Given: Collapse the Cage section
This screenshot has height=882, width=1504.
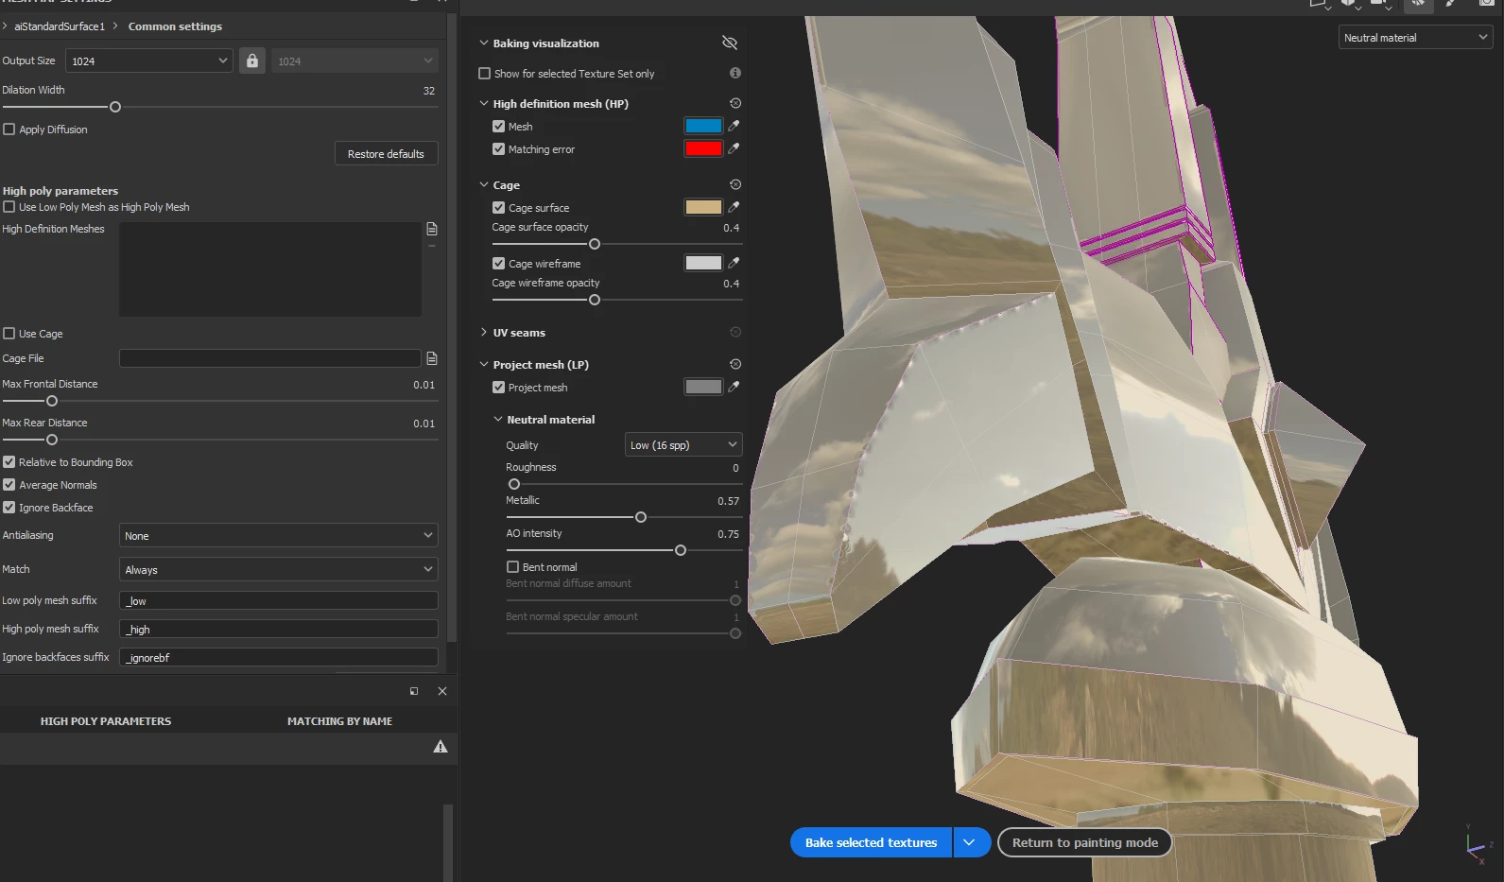Looking at the screenshot, I should (x=484, y=184).
